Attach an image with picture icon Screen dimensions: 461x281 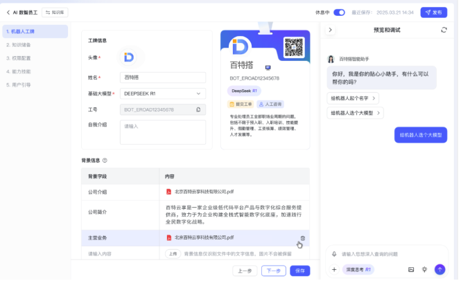pyautogui.click(x=411, y=269)
